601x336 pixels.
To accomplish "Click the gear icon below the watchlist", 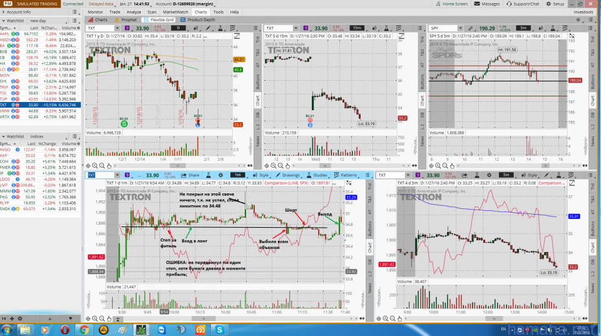I will click(20, 318).
